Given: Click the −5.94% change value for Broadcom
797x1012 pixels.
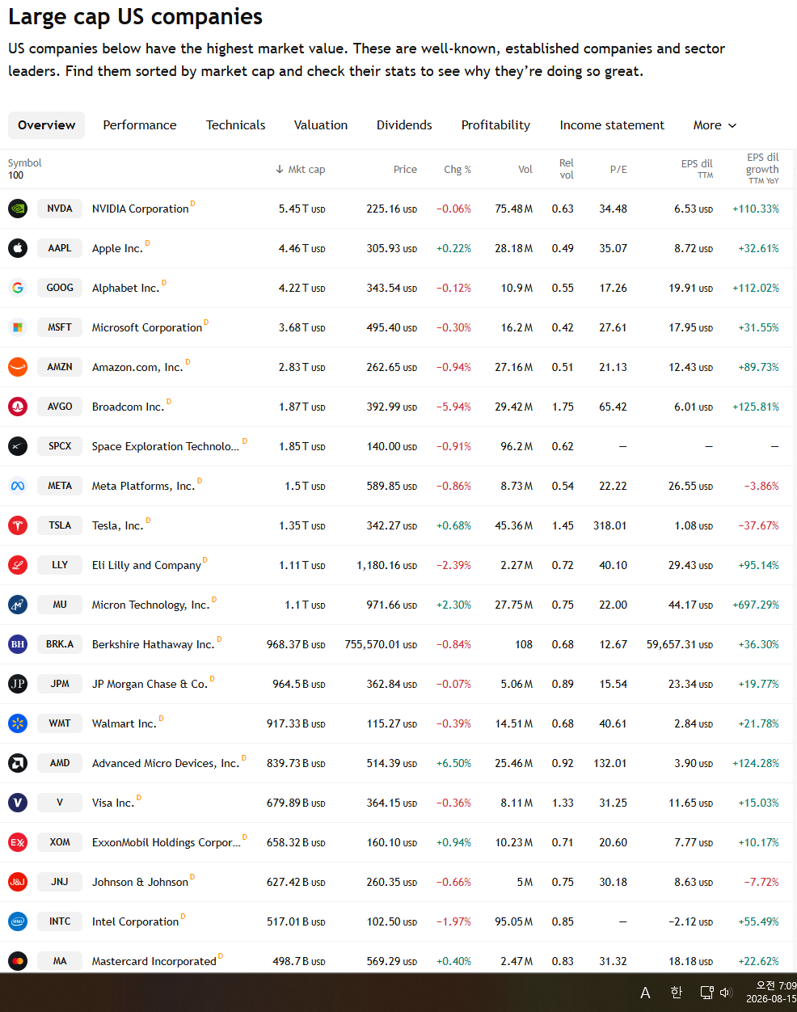Looking at the screenshot, I should click(x=453, y=407).
